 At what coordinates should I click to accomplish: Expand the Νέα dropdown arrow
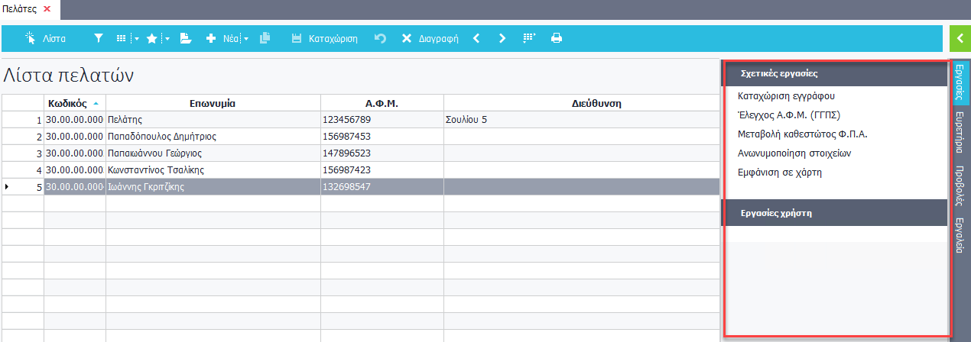tap(246, 38)
